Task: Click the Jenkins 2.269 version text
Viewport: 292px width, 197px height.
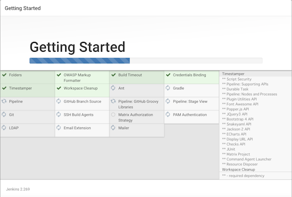Action: coord(18,189)
